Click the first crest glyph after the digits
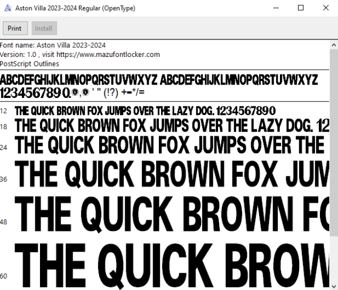This screenshot has width=338, height=290. (75, 92)
